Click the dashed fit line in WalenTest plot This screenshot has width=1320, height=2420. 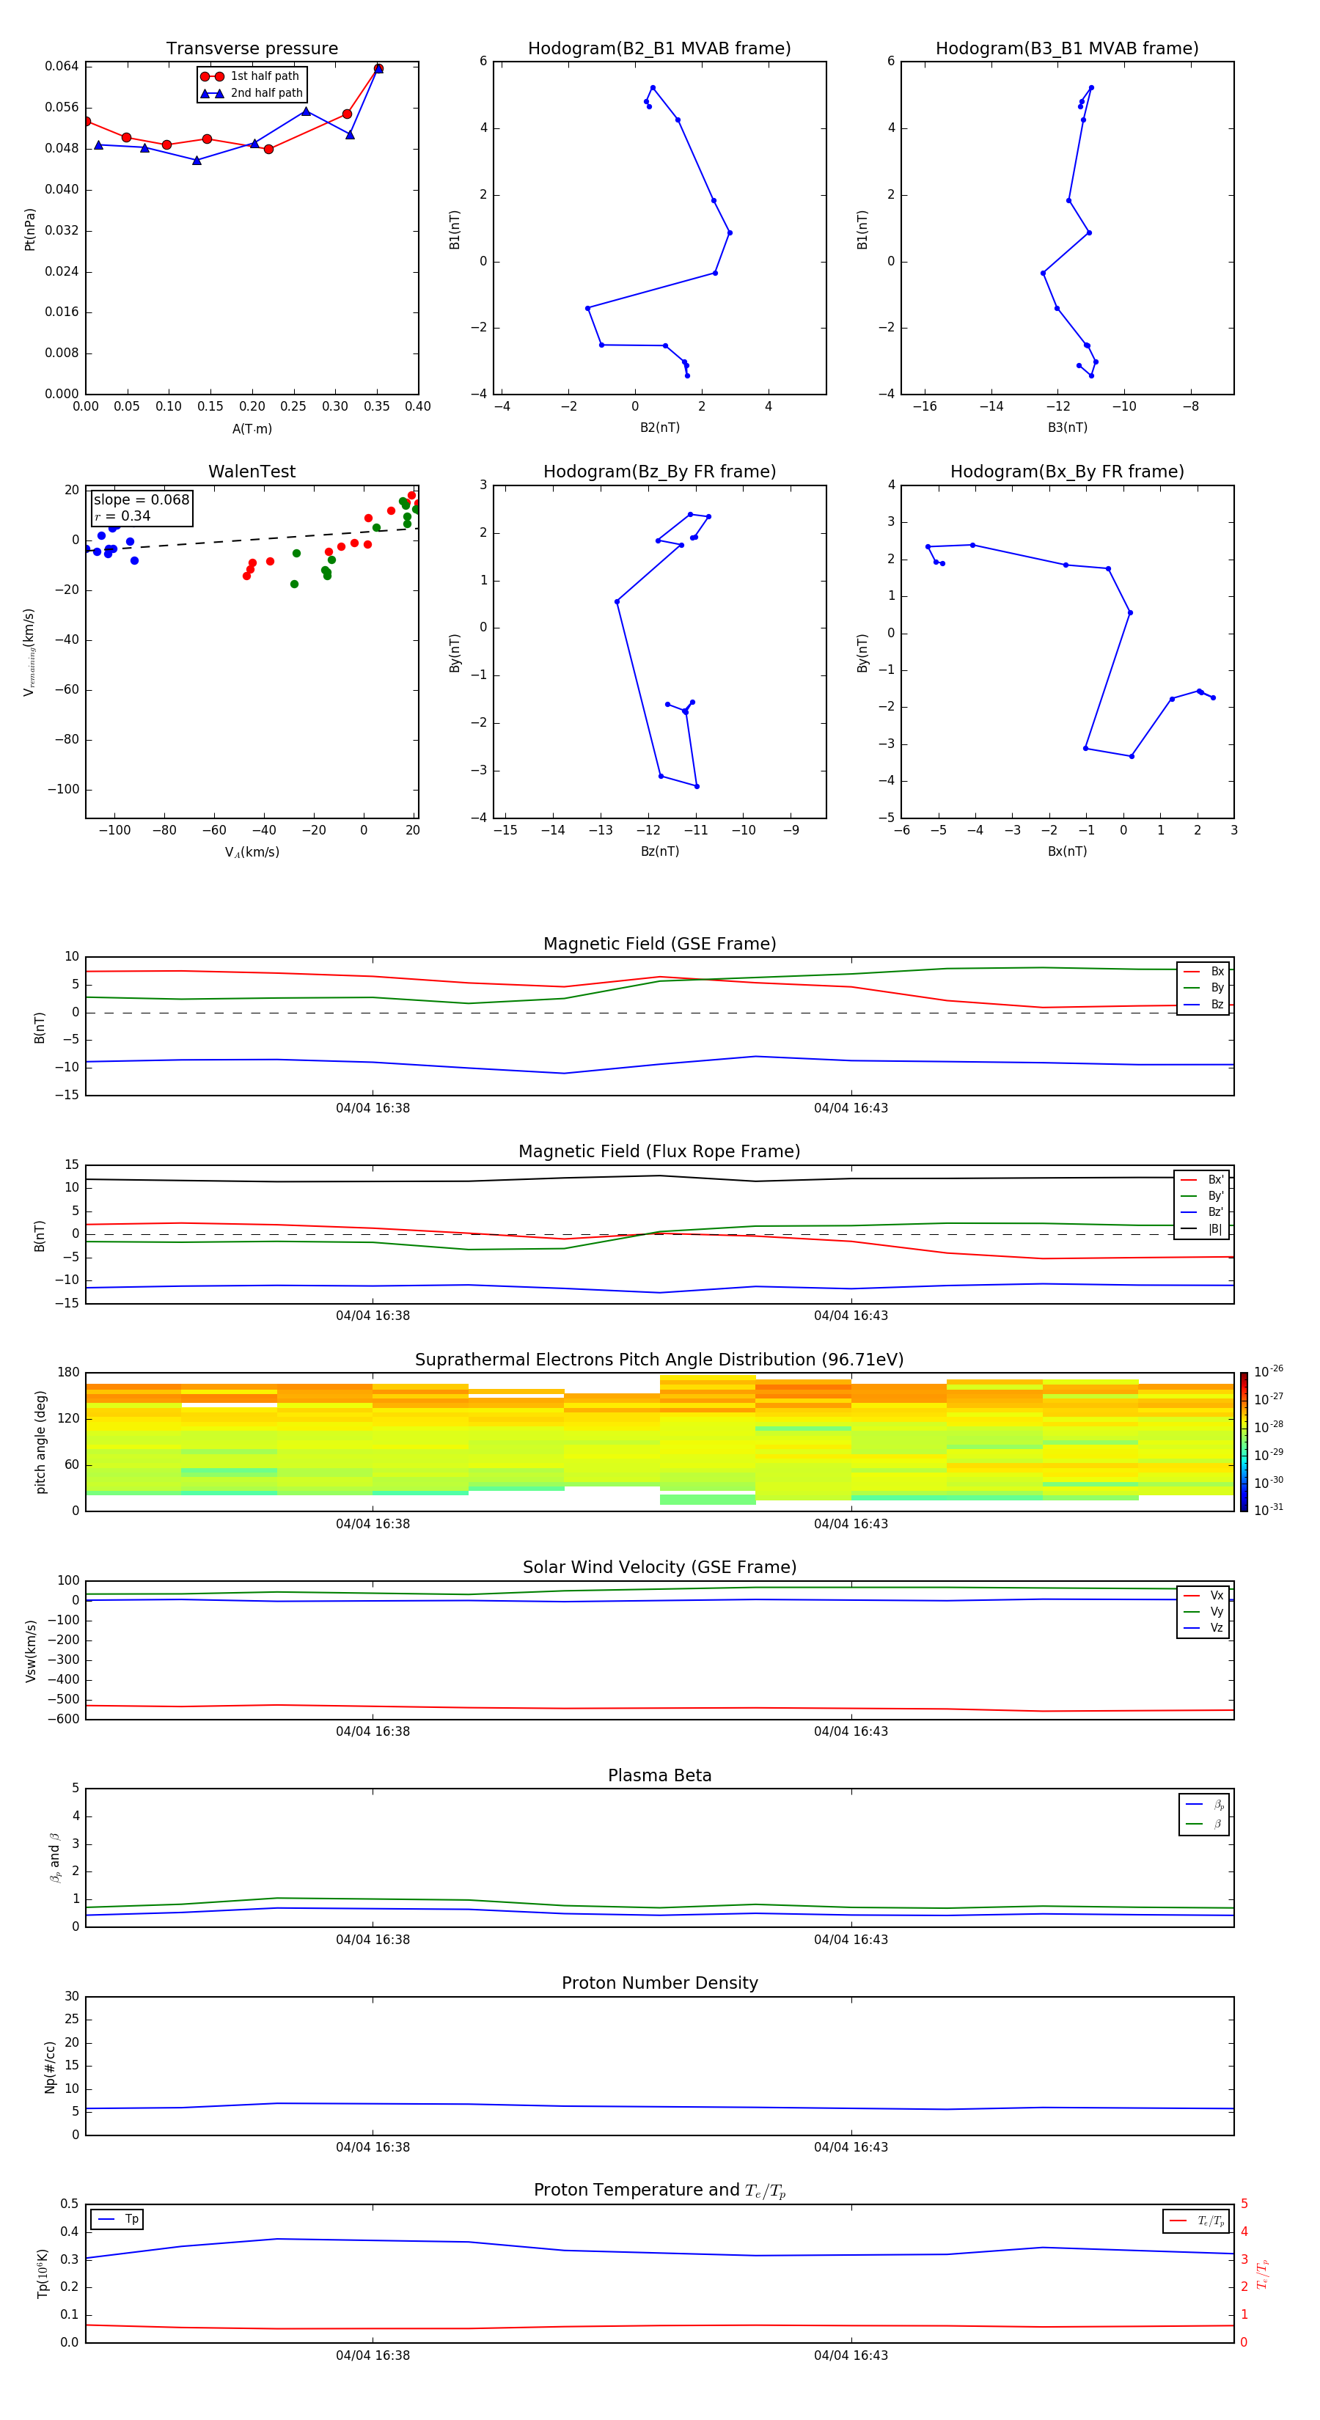click(250, 539)
